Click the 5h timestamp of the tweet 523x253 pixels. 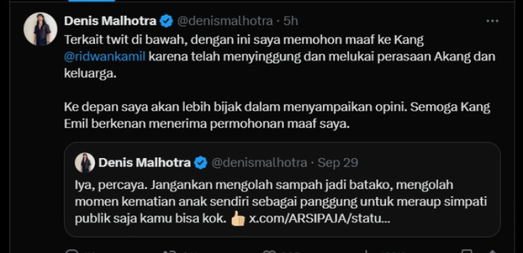click(x=290, y=21)
